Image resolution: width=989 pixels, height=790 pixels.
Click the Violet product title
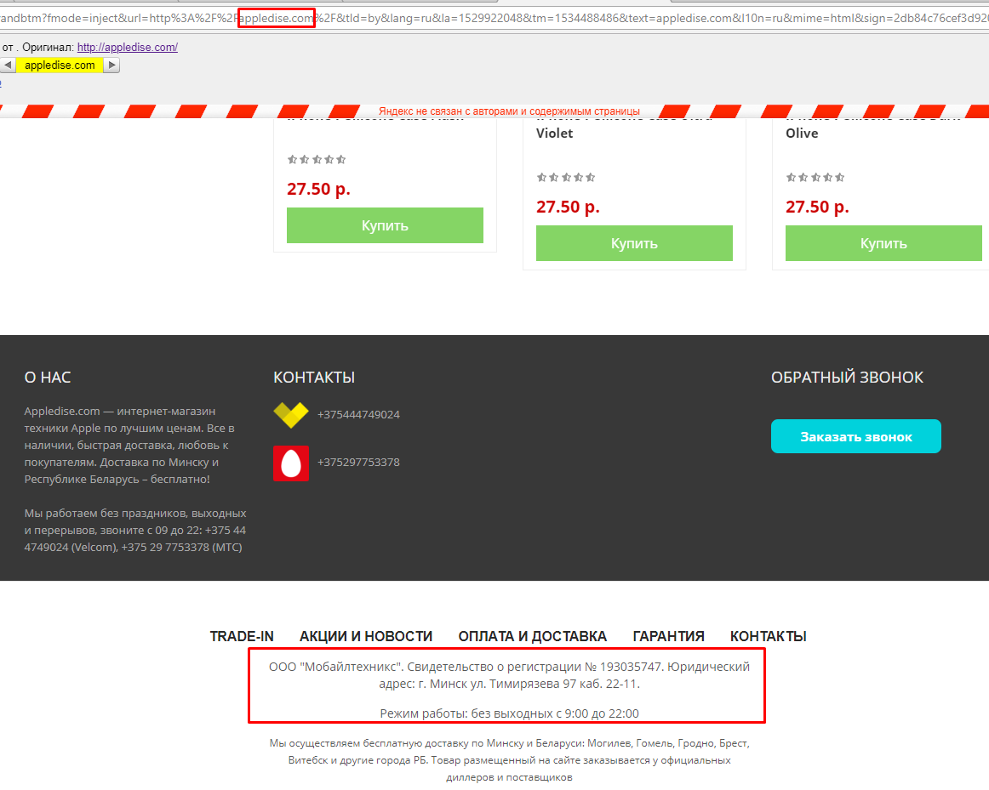coord(554,133)
